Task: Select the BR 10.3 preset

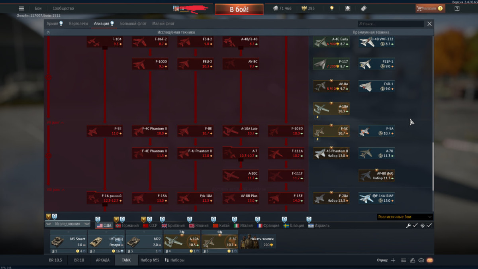Action: 55,260
